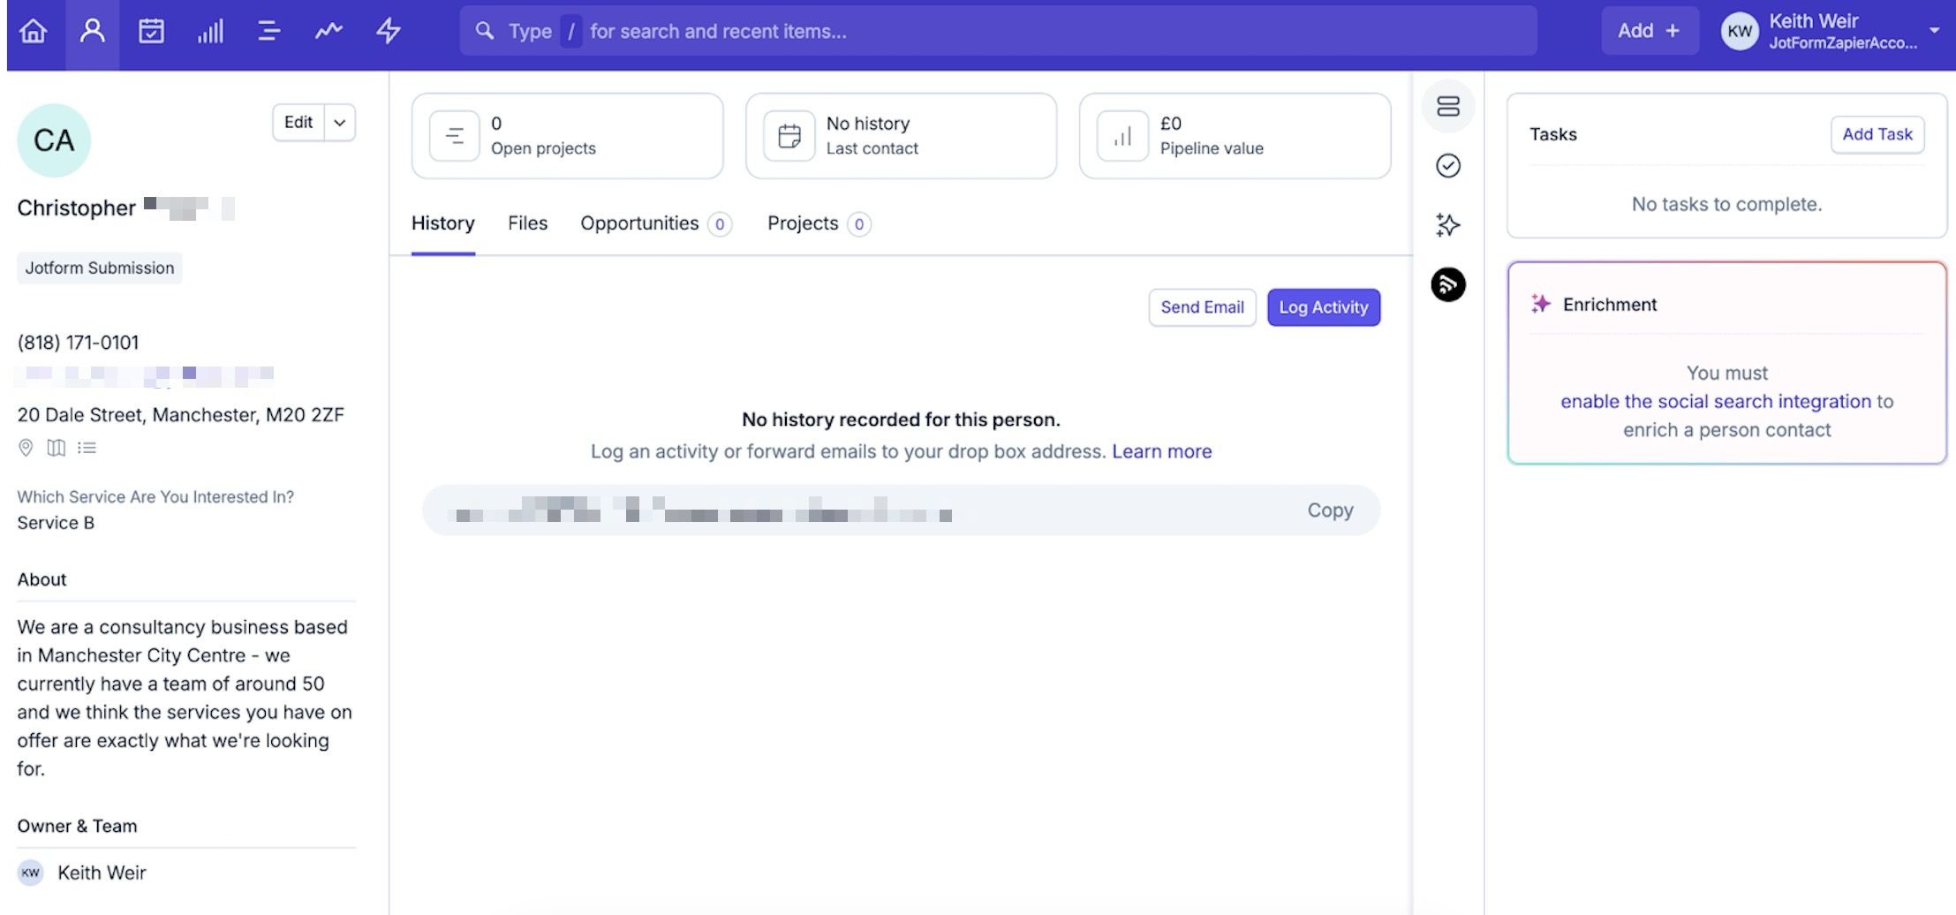Click the KW user avatar
The width and height of the screenshot is (1956, 915).
tap(1739, 32)
